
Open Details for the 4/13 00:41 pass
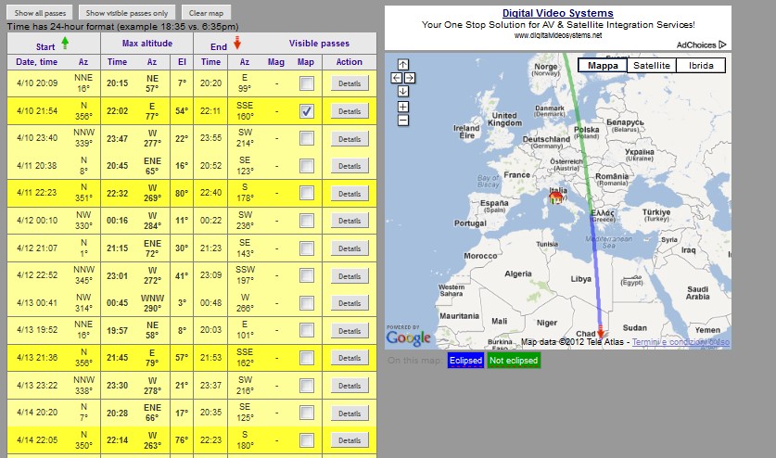350,303
